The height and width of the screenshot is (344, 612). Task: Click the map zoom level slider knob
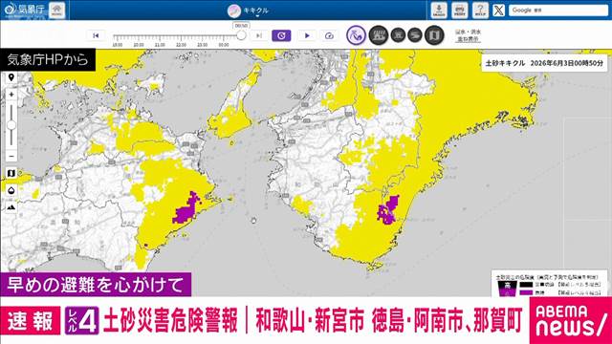point(11,125)
